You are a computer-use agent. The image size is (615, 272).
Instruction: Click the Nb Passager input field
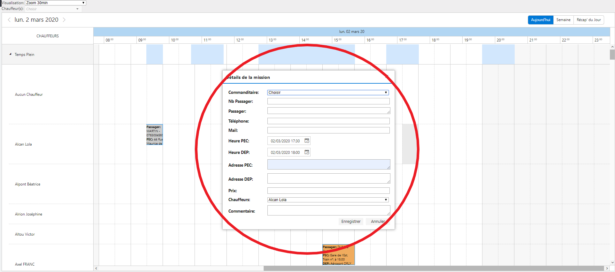click(x=328, y=102)
